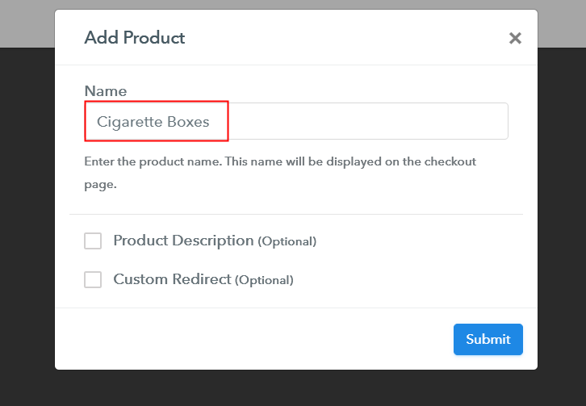The height and width of the screenshot is (406, 586).
Task: Select the 'Custom Redirect (Optional)' label
Action: tap(203, 279)
